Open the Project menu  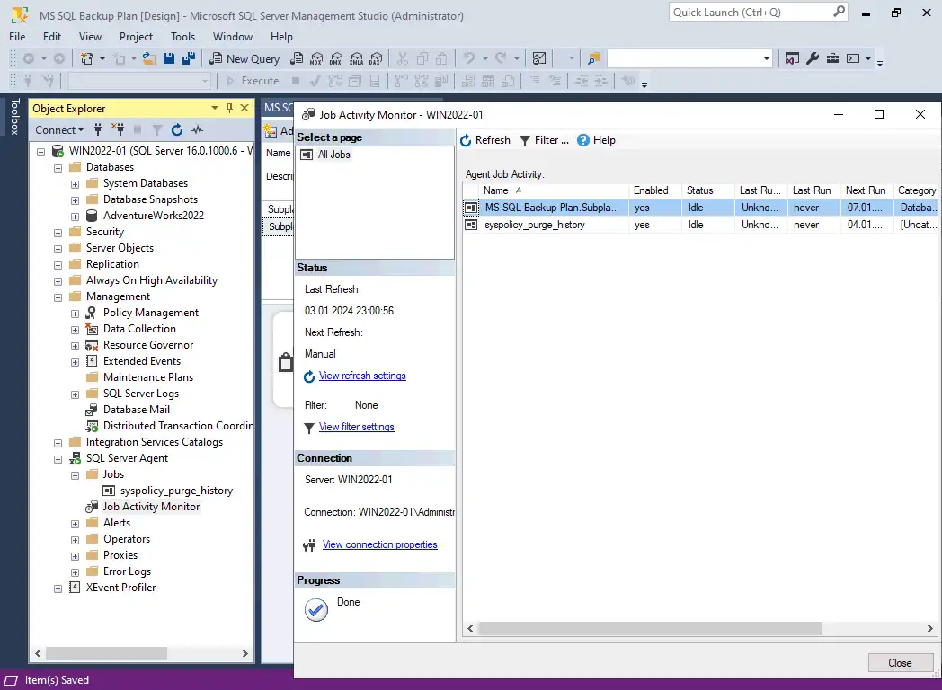(136, 37)
